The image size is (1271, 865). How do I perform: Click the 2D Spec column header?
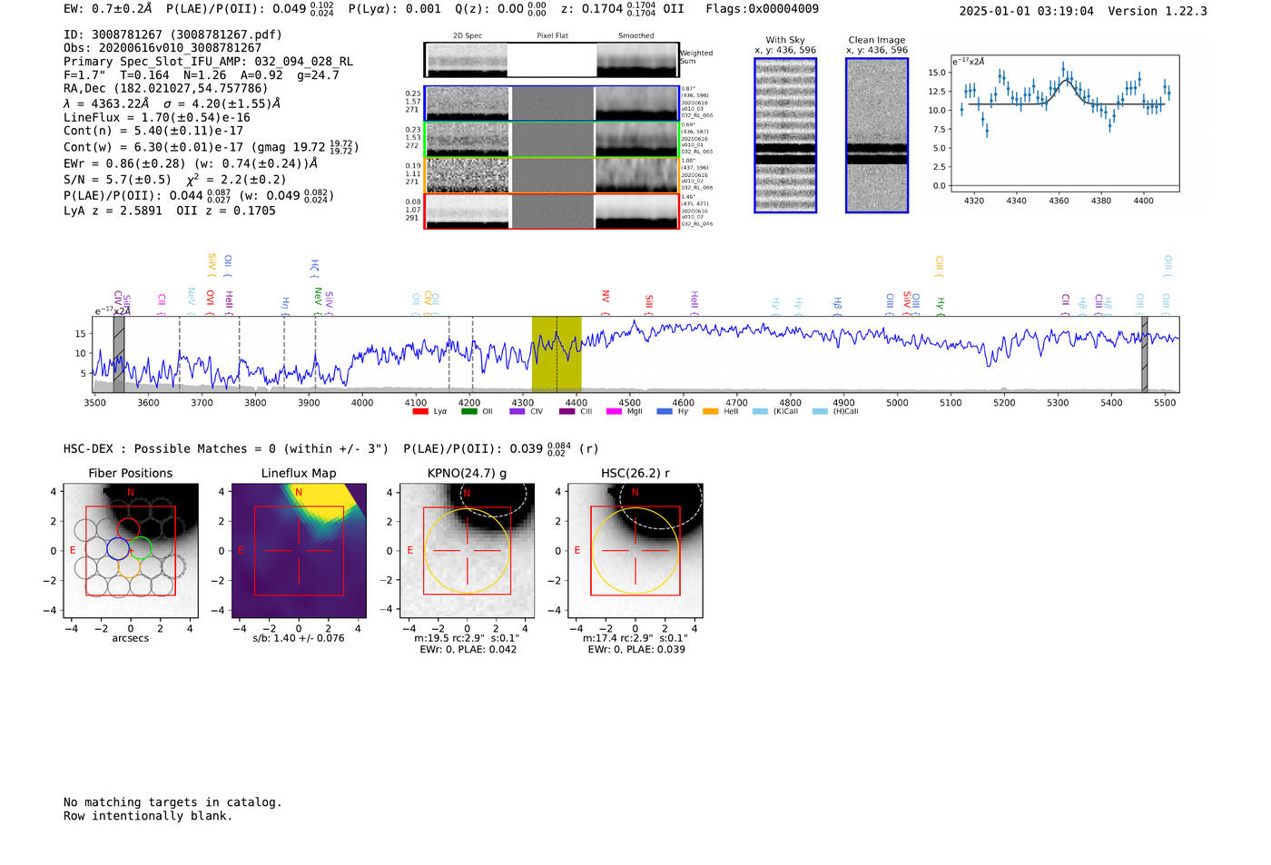(468, 36)
